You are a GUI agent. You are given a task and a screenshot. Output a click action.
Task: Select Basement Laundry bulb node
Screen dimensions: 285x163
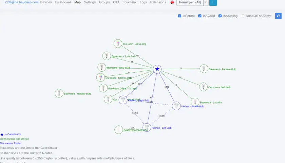tap(195, 102)
